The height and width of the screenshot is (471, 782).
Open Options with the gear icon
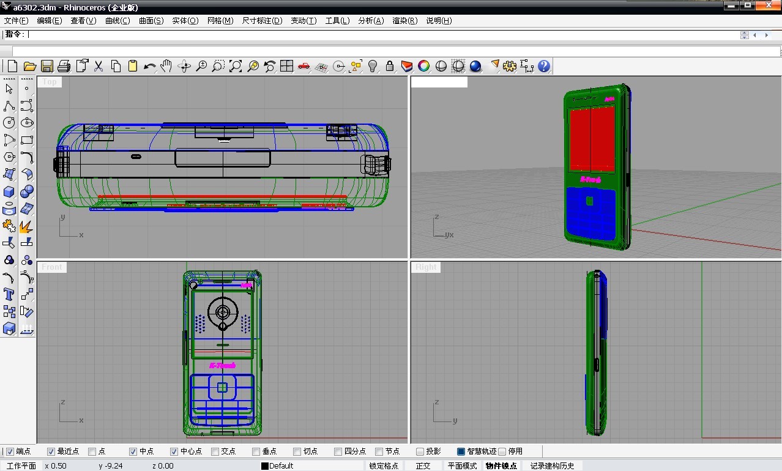click(x=510, y=66)
